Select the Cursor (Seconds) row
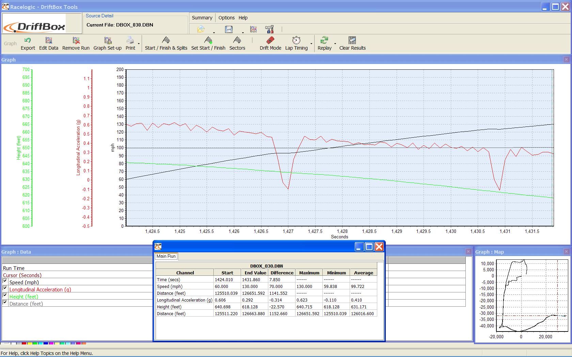Image resolution: width=572 pixels, height=357 pixels. (77, 275)
